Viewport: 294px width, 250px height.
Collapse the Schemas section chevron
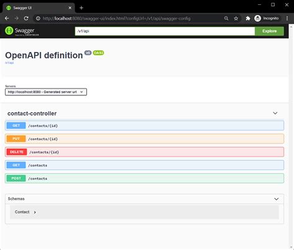(x=277, y=199)
